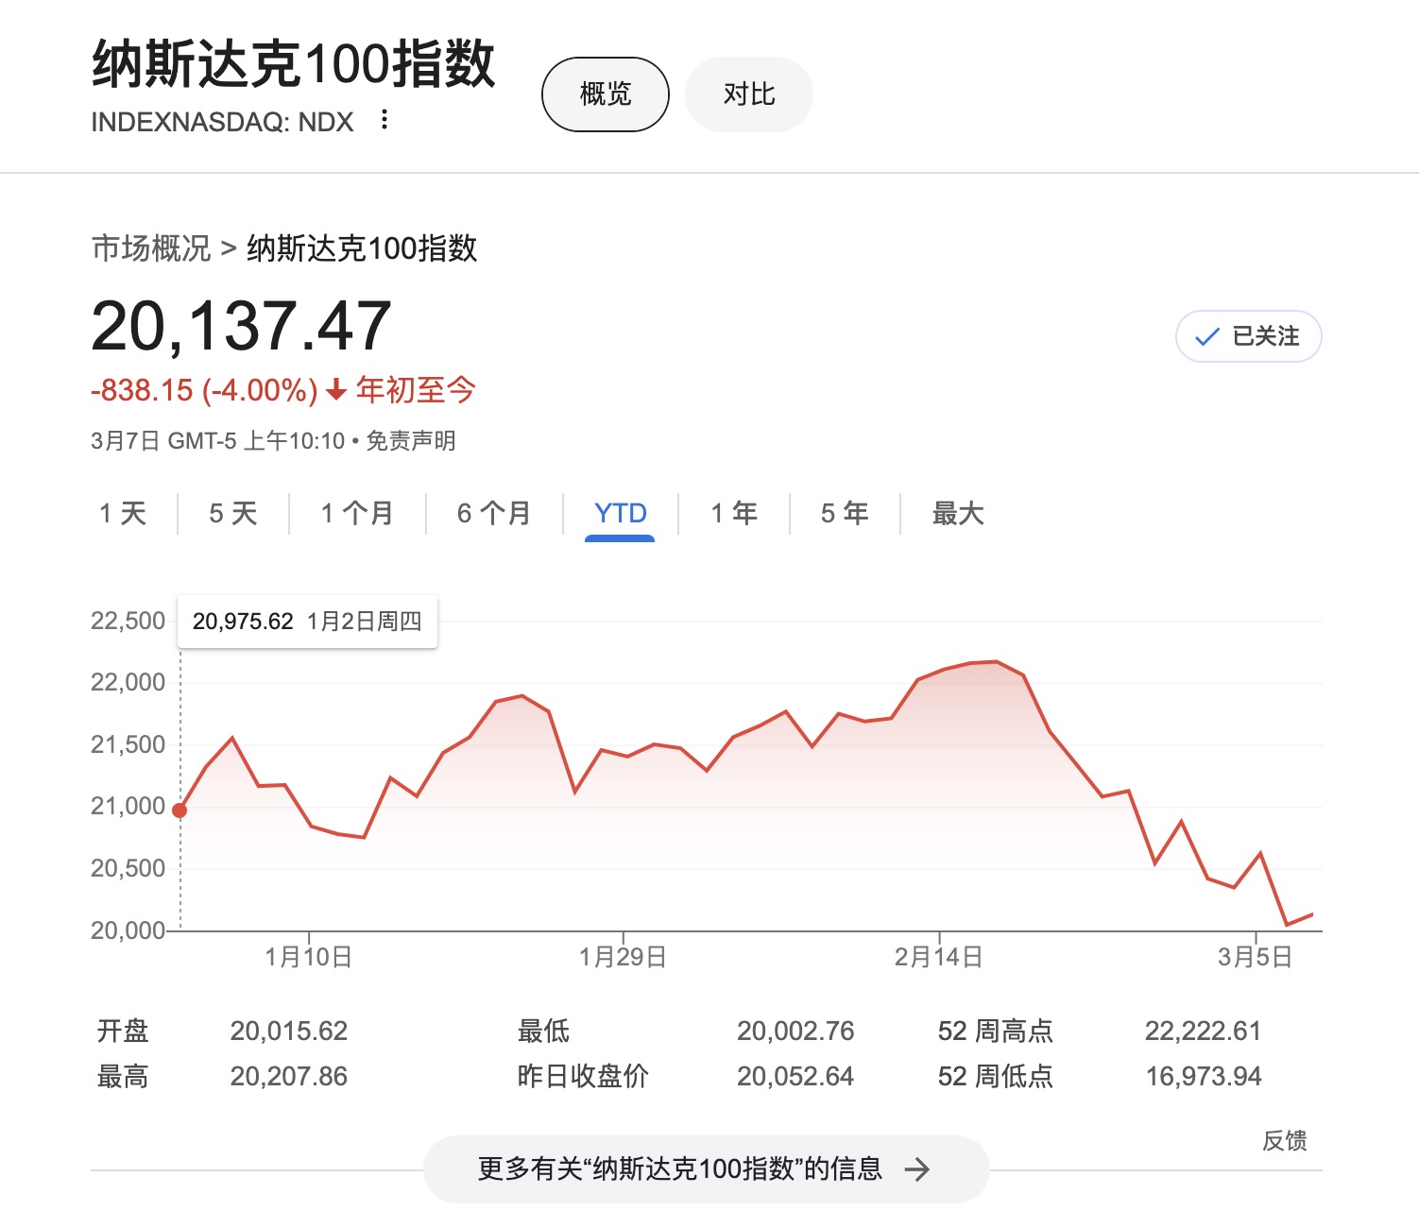Screen dimensions: 1419x1228
Task: Click the INDEXNASDAQ: NDX ticker text
Action: coord(222,122)
